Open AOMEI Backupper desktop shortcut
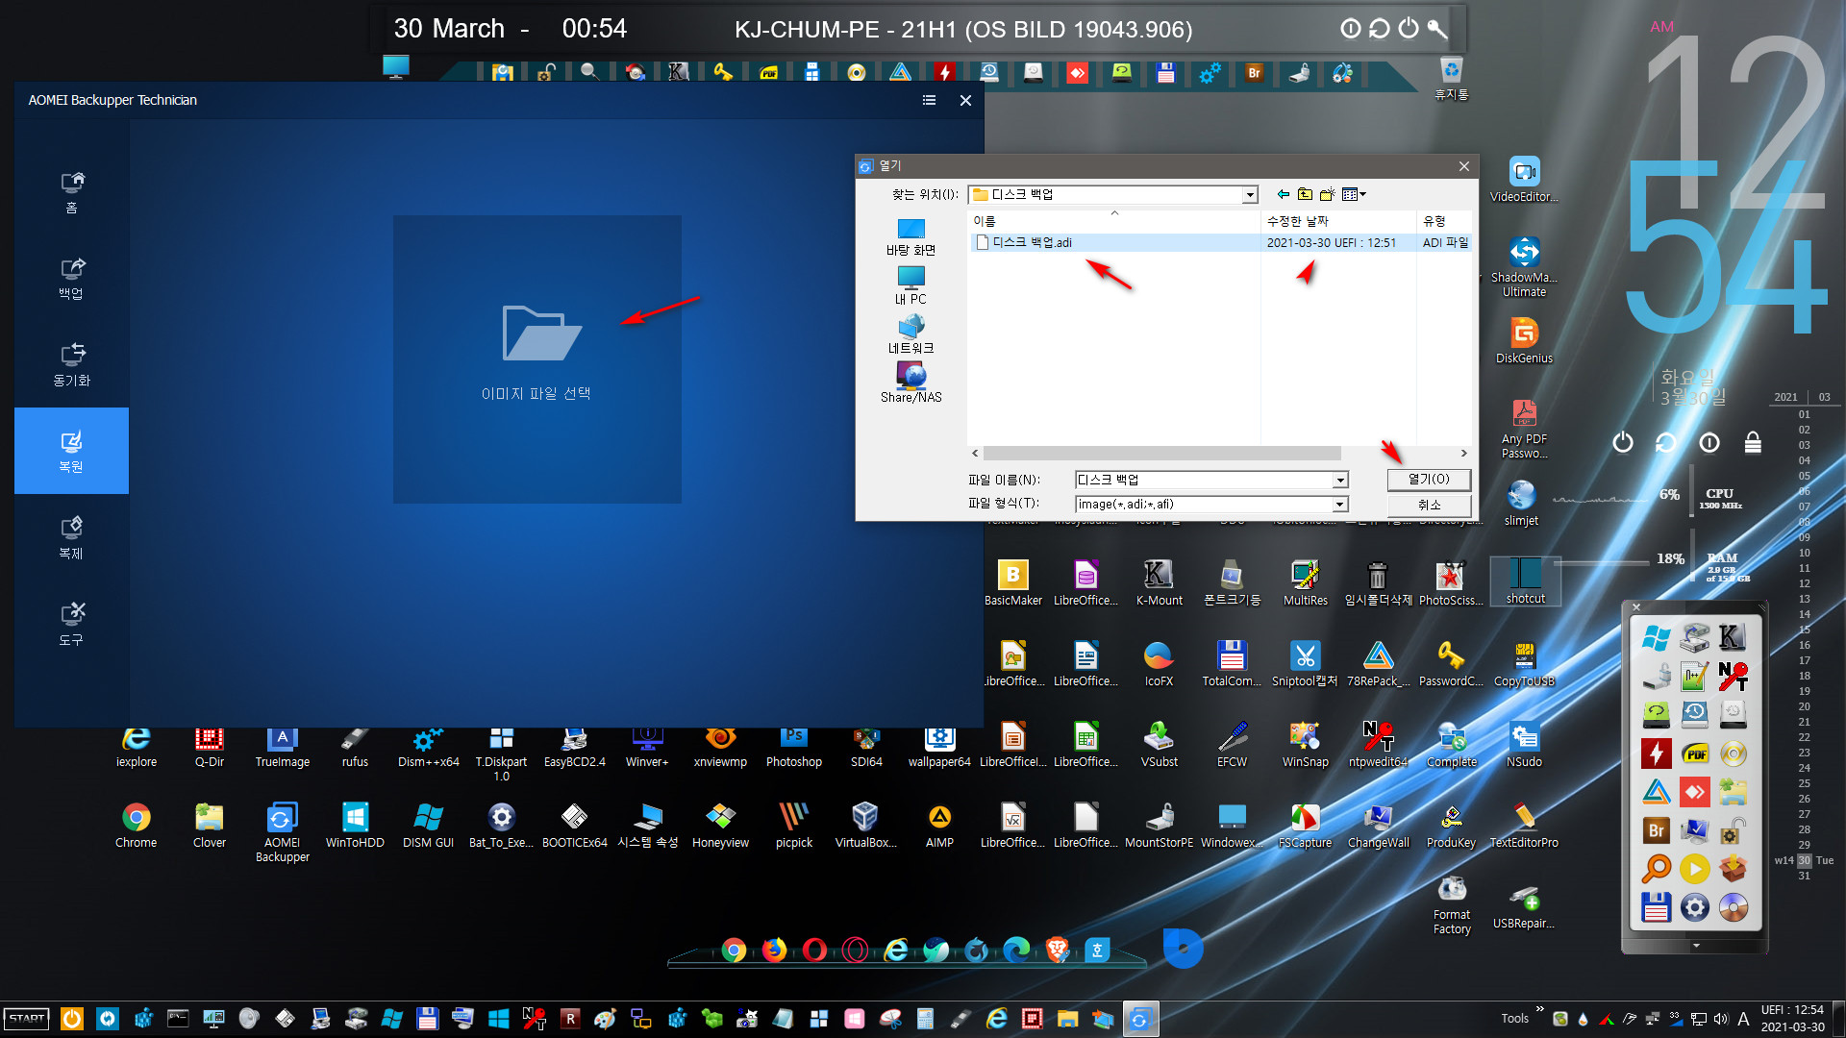Screen dimensions: 1846x1038 [282, 832]
